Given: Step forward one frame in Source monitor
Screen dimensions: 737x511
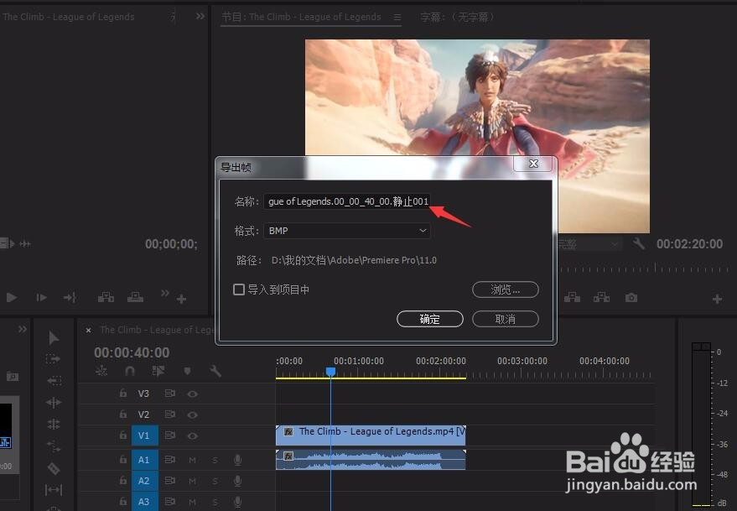Looking at the screenshot, I should pos(41,297).
